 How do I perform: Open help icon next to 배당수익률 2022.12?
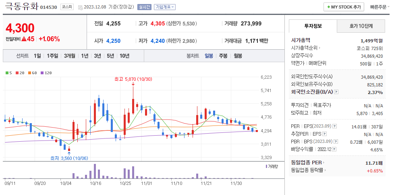click(x=334, y=149)
